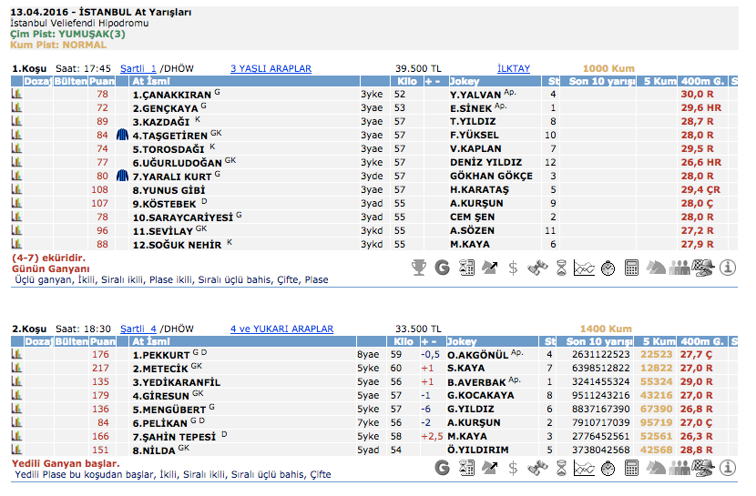
Task: Click the Jokey column header in race 2
Action: tap(465, 342)
